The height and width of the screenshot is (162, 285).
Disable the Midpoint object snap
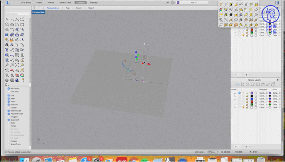pos(8,104)
